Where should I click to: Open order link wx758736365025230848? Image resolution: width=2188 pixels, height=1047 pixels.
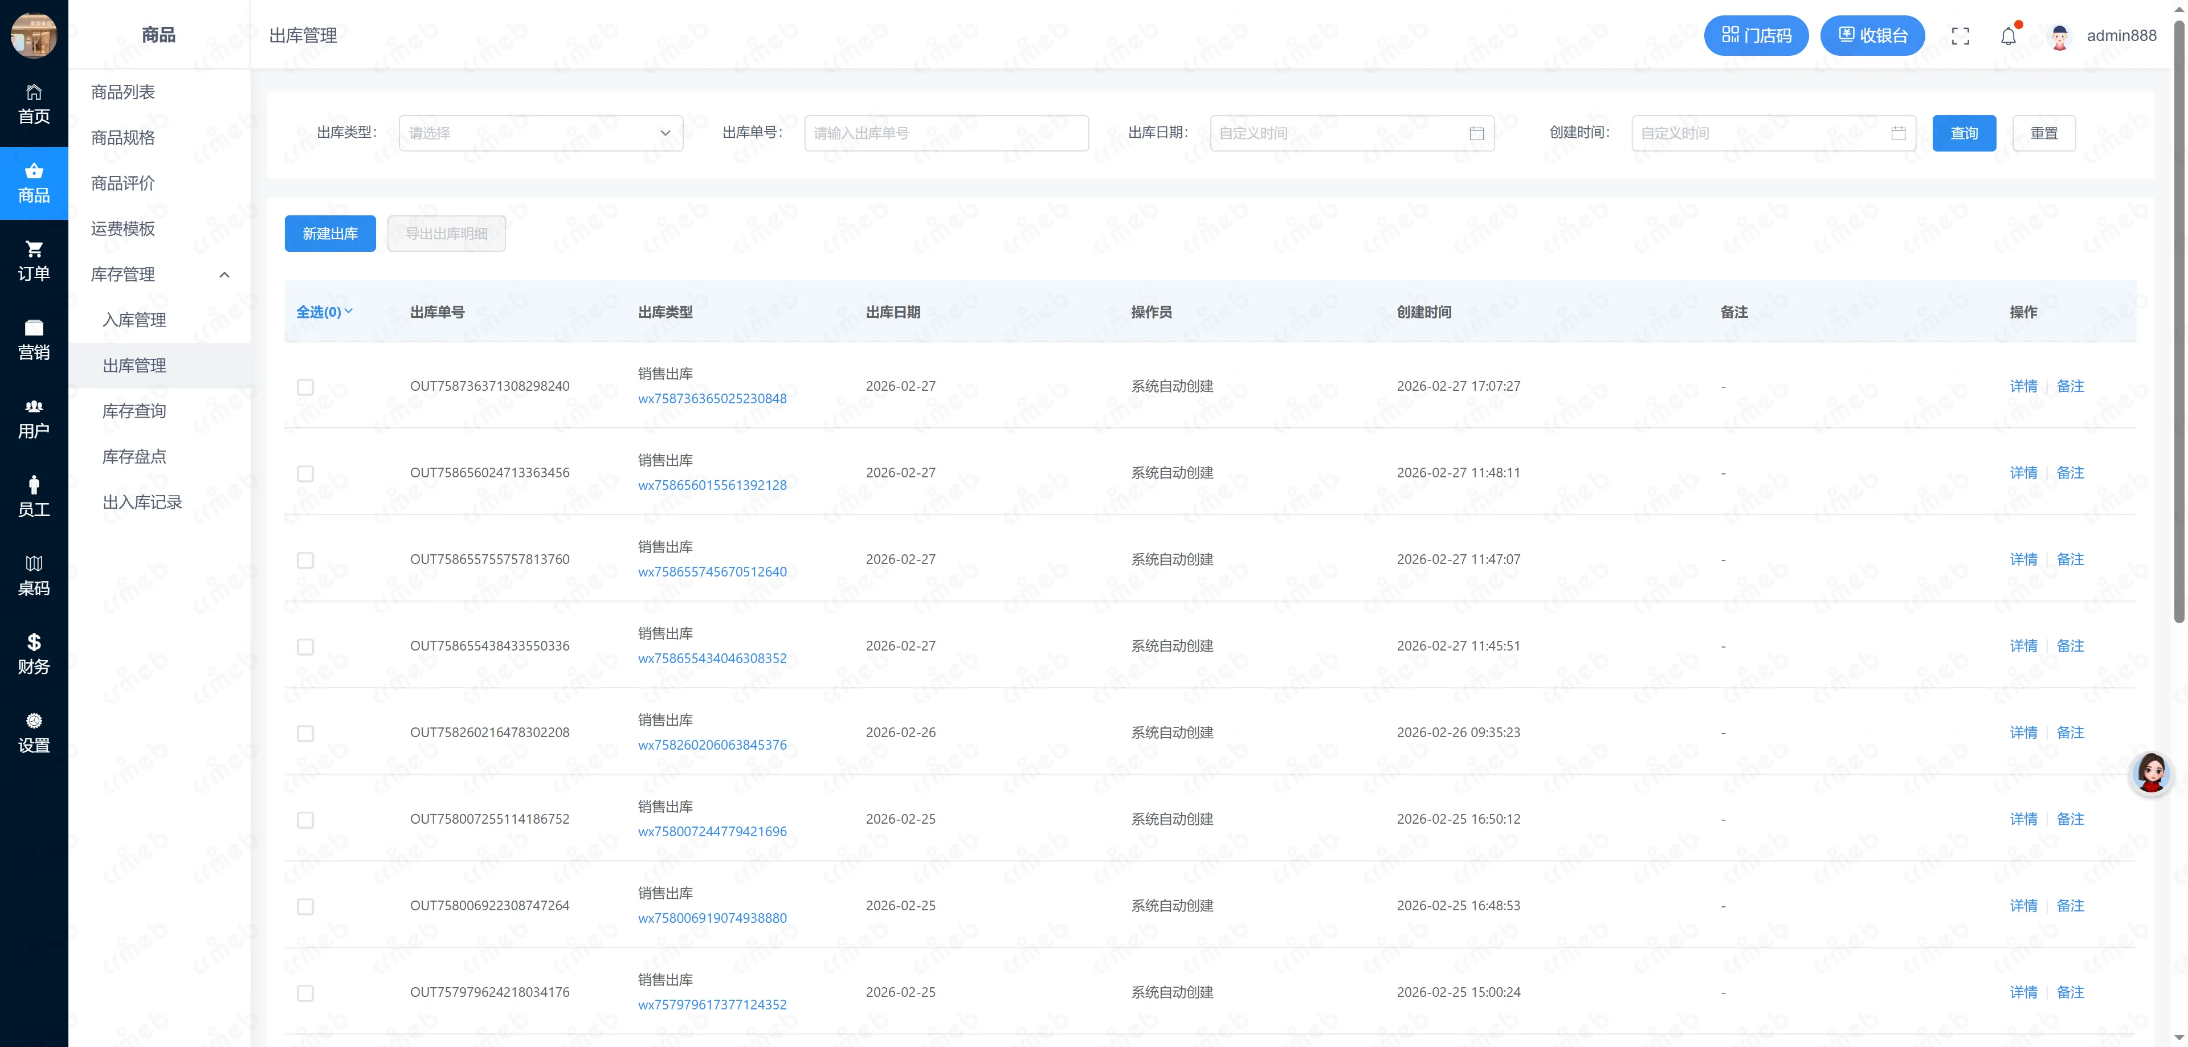point(712,399)
